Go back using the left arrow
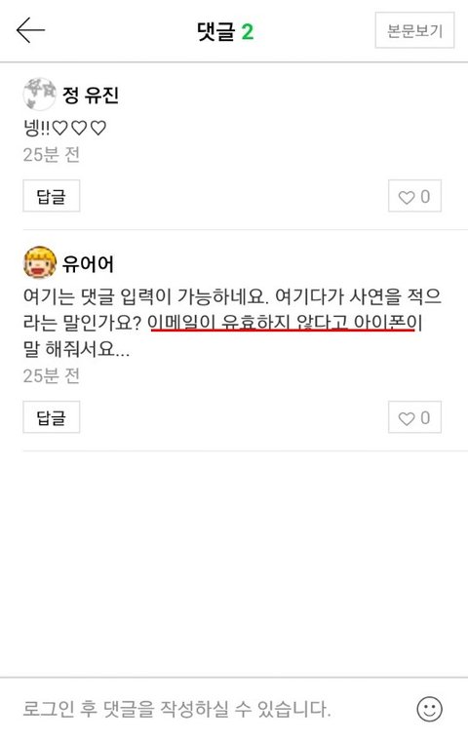Viewport: 468px width, 741px height. coord(30,30)
